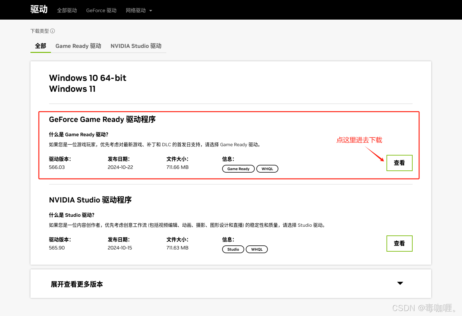Click the Windows 11 heading
This screenshot has width=462, height=316.
point(72,89)
